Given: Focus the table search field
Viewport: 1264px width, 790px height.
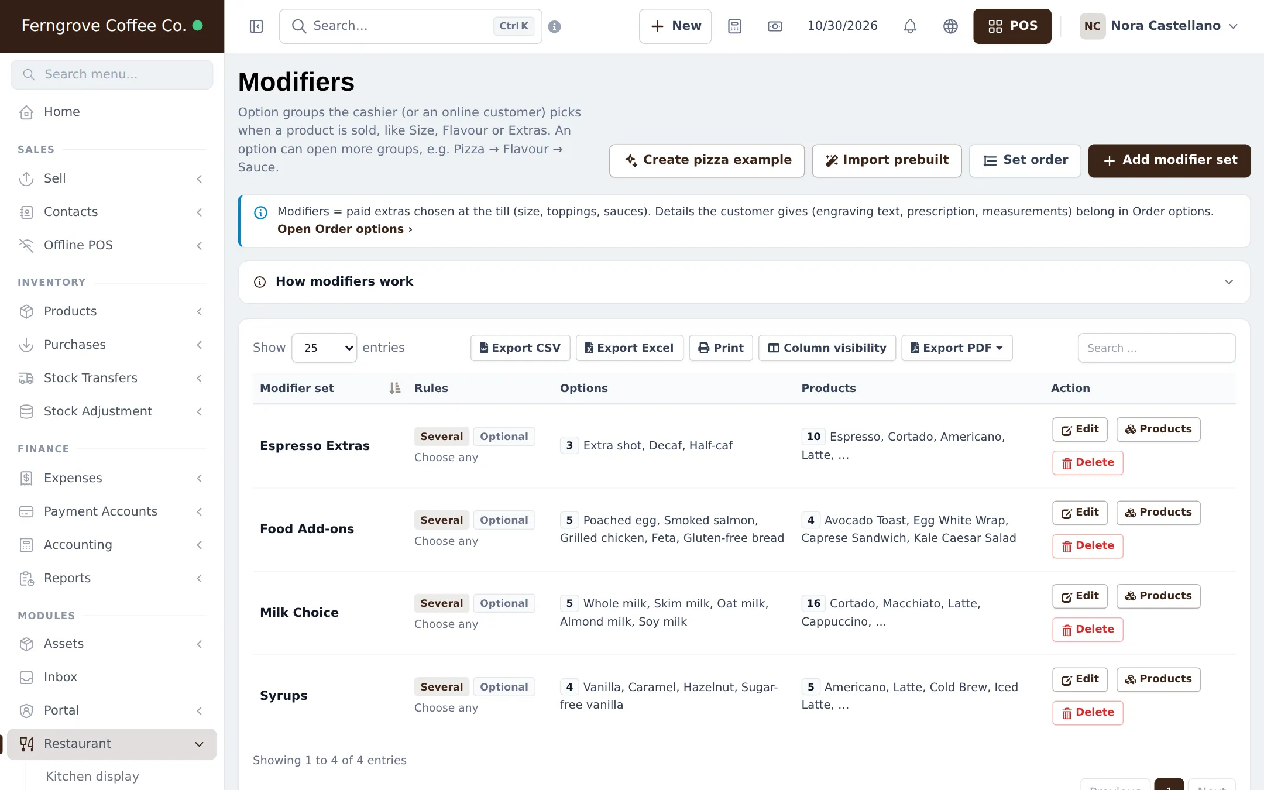Looking at the screenshot, I should pyautogui.click(x=1156, y=348).
